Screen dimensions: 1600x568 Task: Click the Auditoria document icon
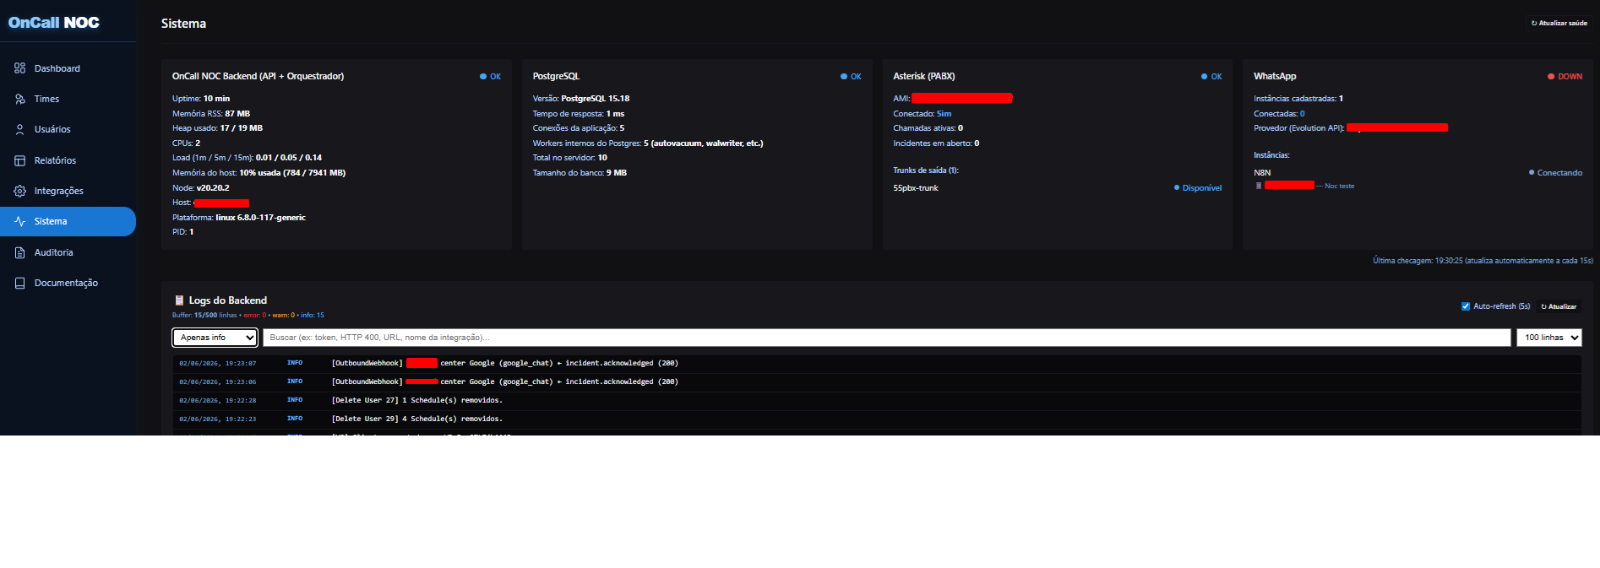point(19,252)
